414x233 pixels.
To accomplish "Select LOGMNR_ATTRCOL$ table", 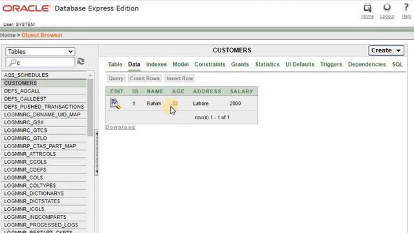I will coord(44,154).
